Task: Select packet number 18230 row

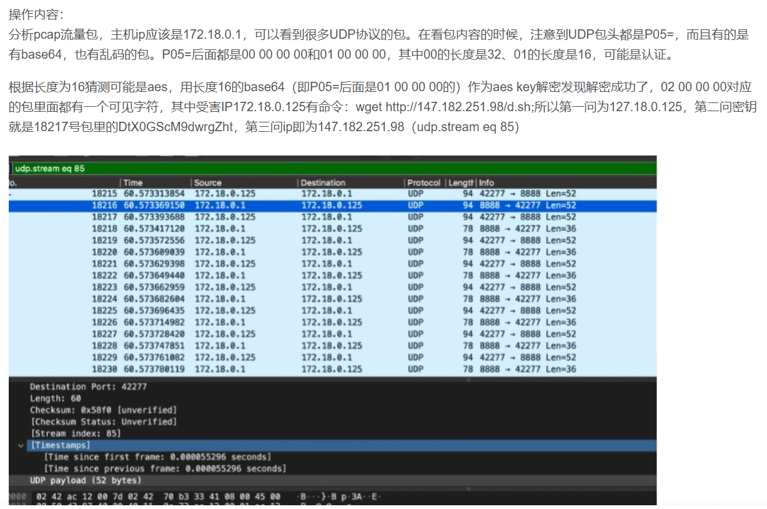Action: [332, 369]
